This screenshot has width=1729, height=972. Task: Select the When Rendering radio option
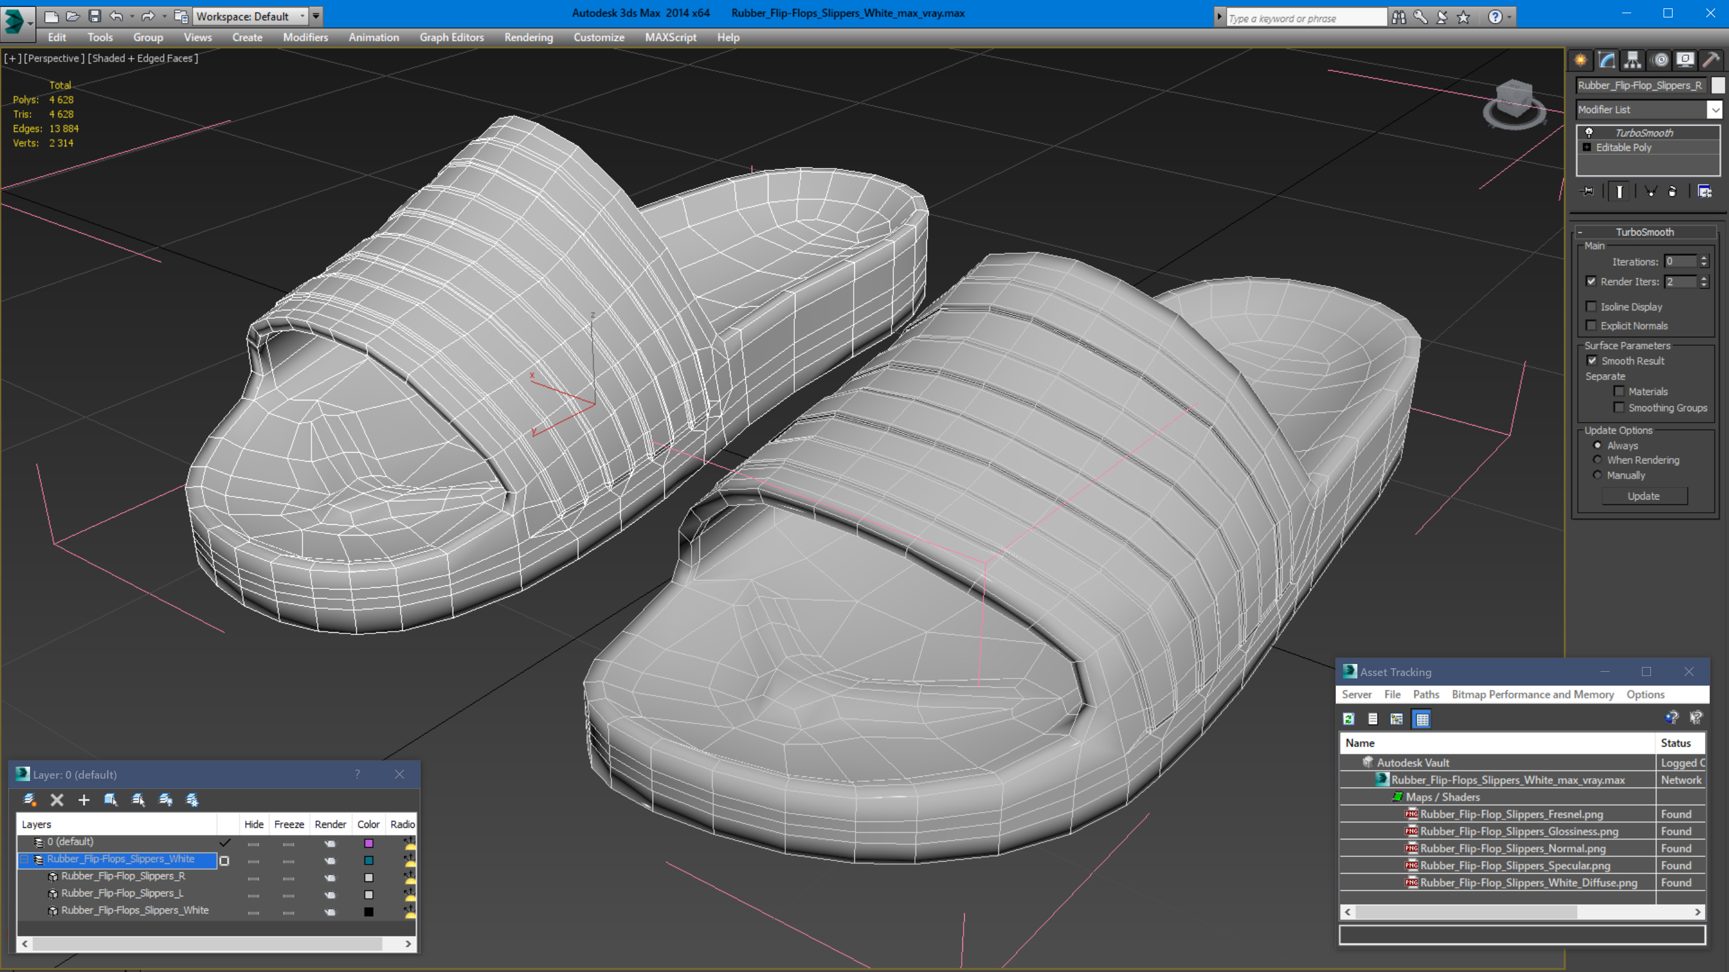pos(1598,460)
